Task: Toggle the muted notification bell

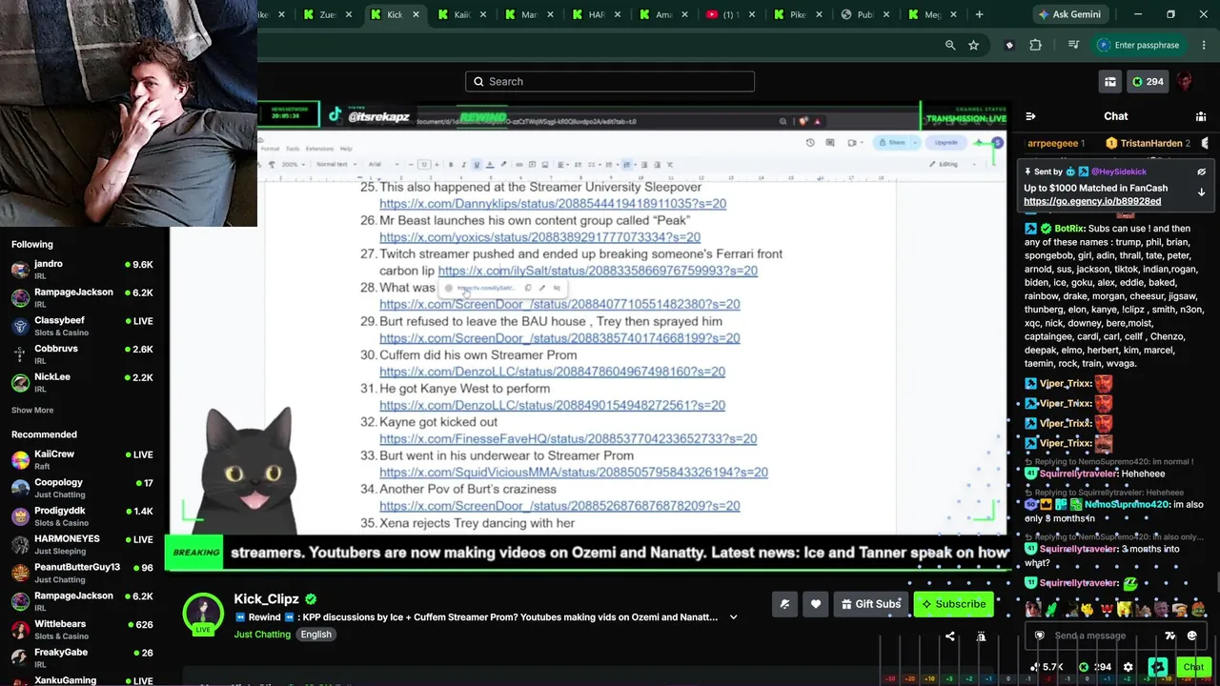Action: click(784, 604)
